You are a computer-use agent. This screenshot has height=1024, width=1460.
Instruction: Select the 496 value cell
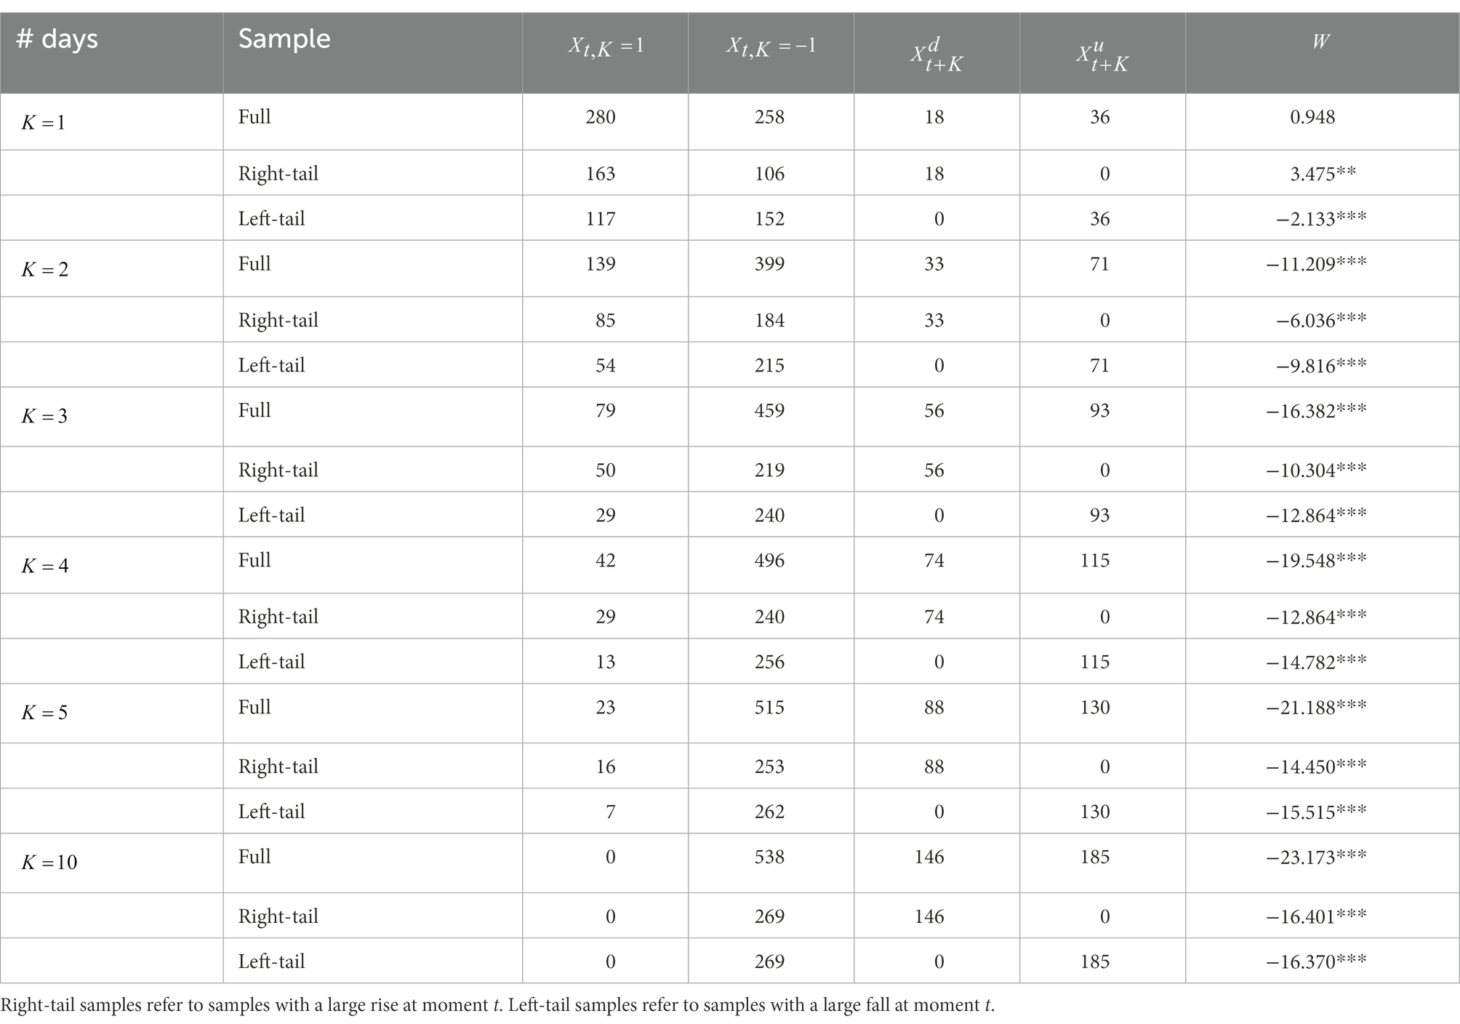pyautogui.click(x=769, y=561)
